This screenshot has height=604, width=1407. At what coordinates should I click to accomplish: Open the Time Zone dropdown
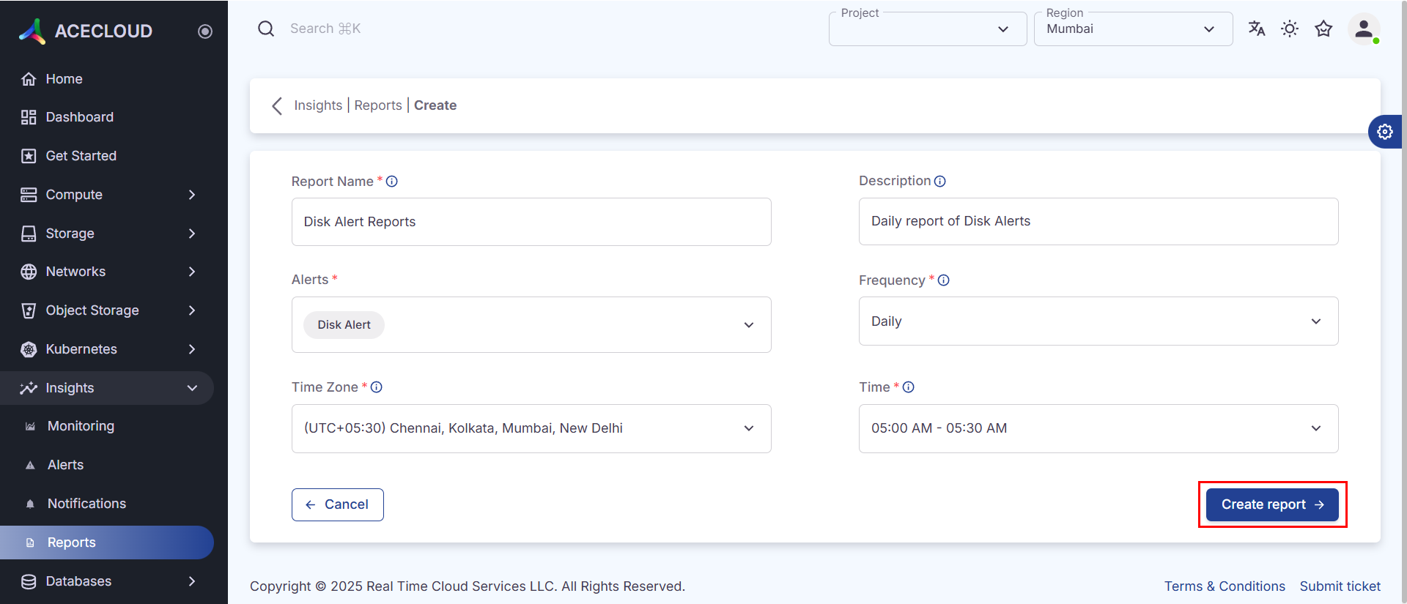pyautogui.click(x=531, y=428)
